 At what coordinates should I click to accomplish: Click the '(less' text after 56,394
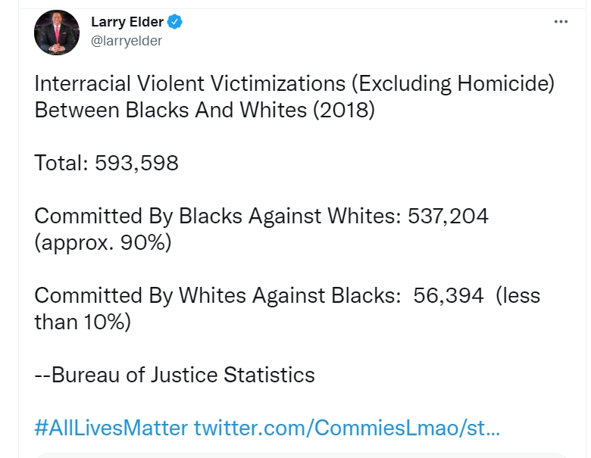point(518,296)
